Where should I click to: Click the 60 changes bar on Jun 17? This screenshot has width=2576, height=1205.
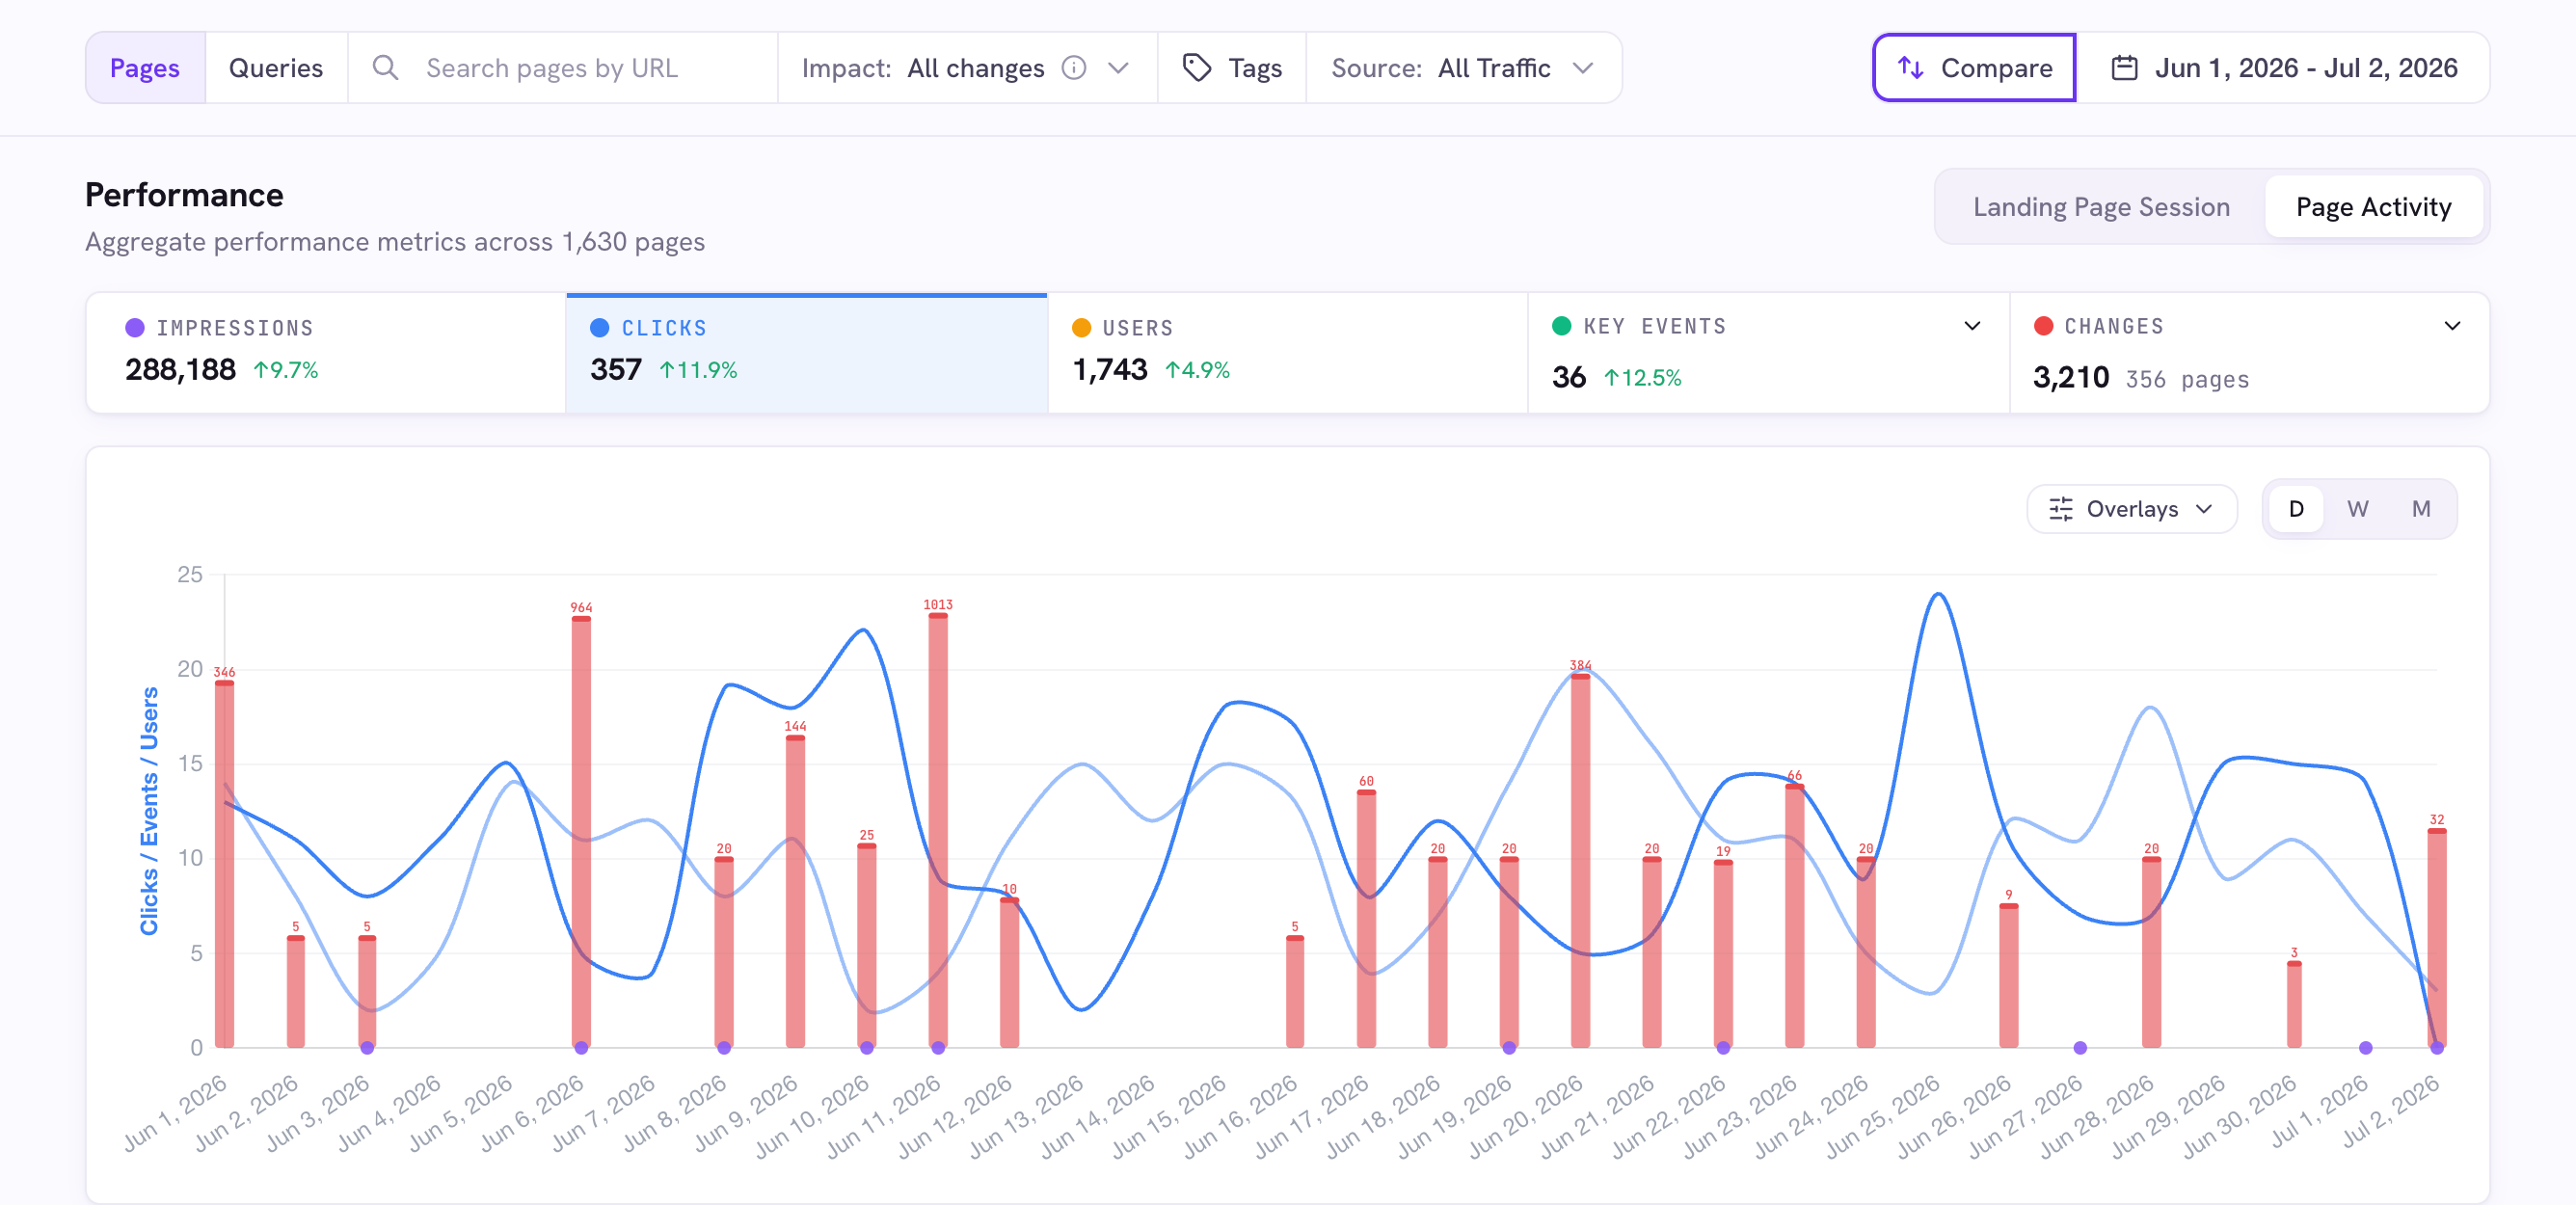1366,919
